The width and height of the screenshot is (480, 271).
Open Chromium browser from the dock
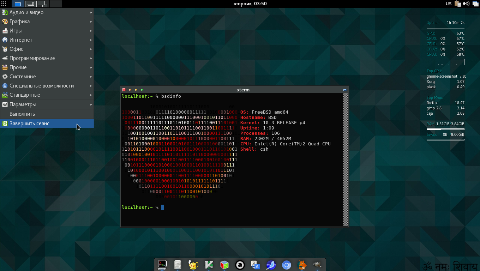pyautogui.click(x=286, y=265)
